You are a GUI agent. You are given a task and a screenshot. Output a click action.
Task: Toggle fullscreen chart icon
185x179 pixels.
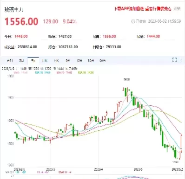pos(175,60)
